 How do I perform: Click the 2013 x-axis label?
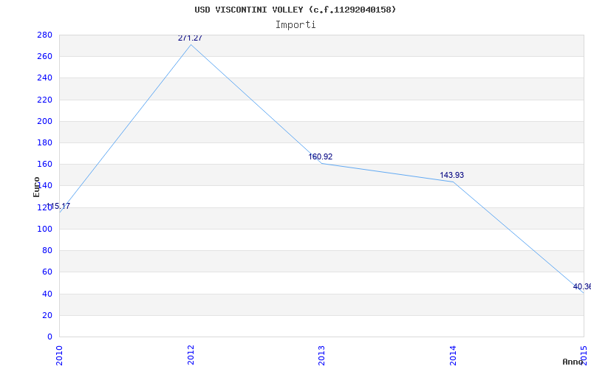321,356
